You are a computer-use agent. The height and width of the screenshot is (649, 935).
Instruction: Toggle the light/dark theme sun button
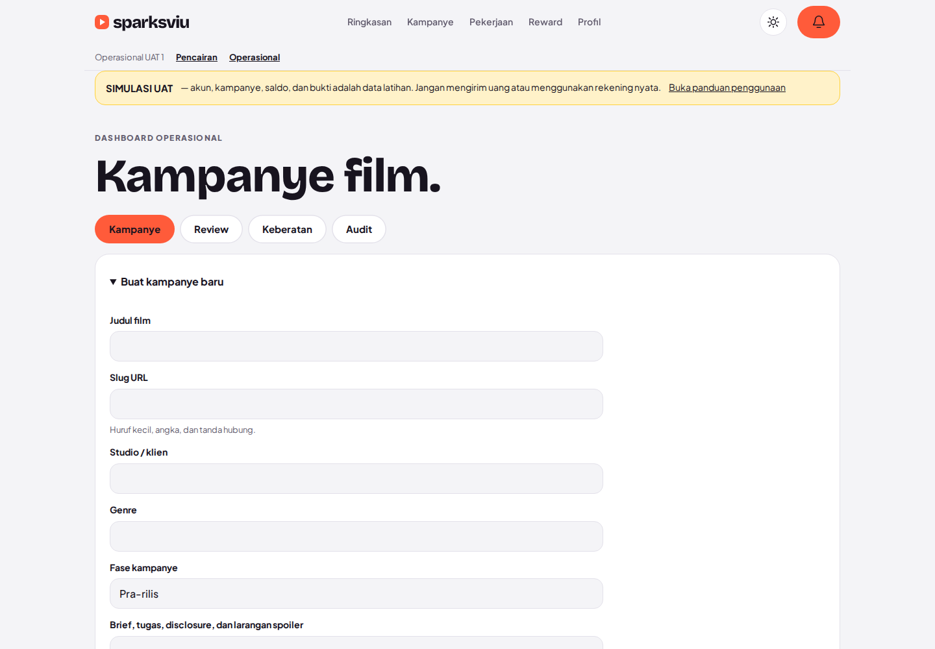pos(773,22)
